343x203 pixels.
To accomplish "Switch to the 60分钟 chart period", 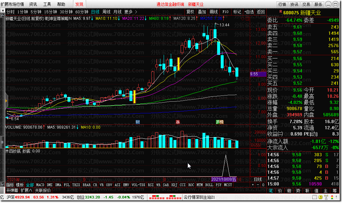I will (x=82, y=12).
